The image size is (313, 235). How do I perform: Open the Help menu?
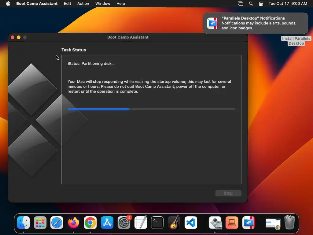click(120, 4)
